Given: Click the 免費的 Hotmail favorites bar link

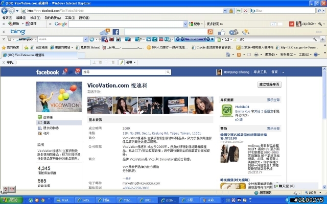Looking at the screenshot, I should tap(88, 47).
